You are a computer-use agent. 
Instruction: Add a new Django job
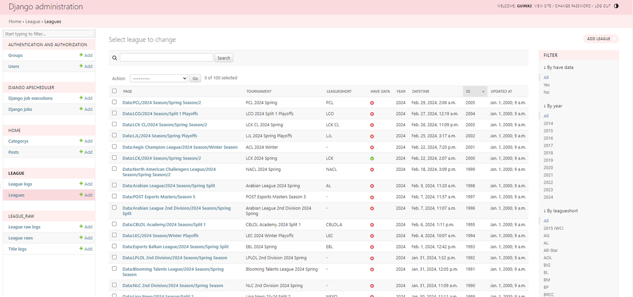[x=86, y=109]
